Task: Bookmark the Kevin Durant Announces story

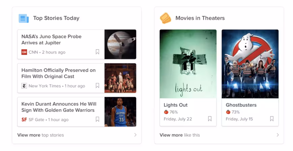Action: pyautogui.click(x=97, y=119)
